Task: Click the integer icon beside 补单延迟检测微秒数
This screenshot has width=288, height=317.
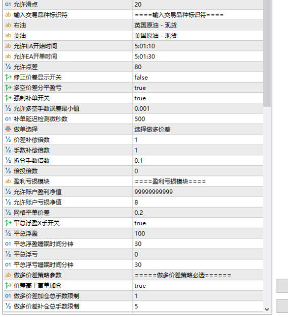Action: (8, 119)
